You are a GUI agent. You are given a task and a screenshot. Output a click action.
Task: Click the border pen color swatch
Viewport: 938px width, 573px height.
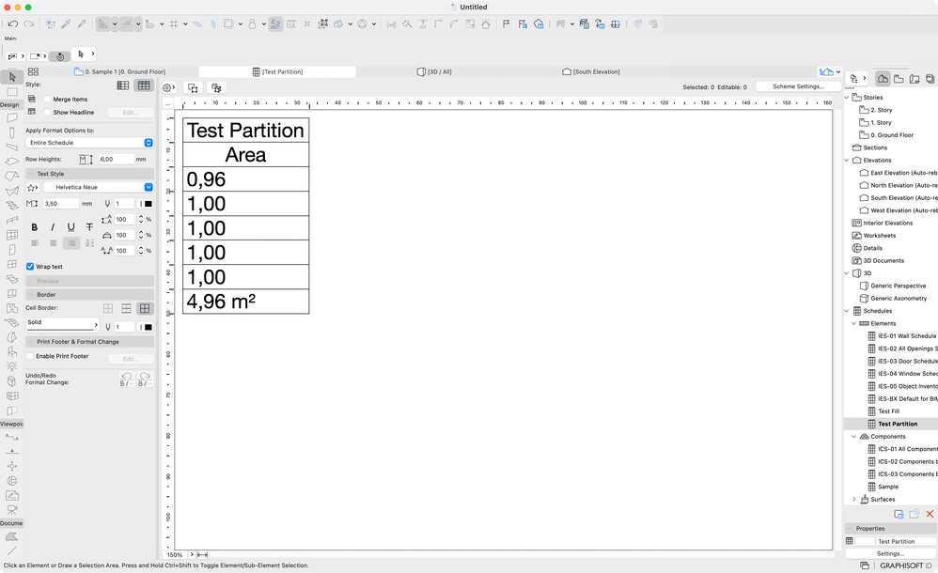tap(148, 327)
